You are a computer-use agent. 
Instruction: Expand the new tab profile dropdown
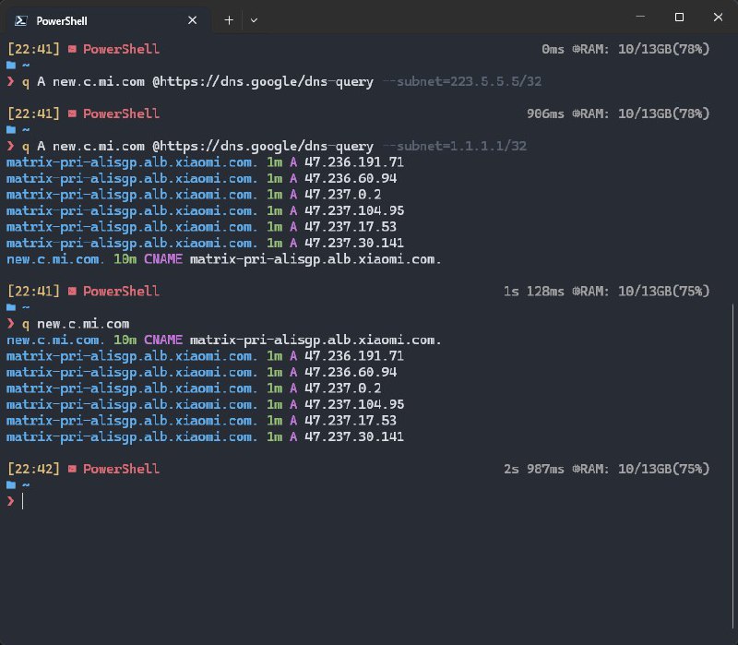coord(254,19)
